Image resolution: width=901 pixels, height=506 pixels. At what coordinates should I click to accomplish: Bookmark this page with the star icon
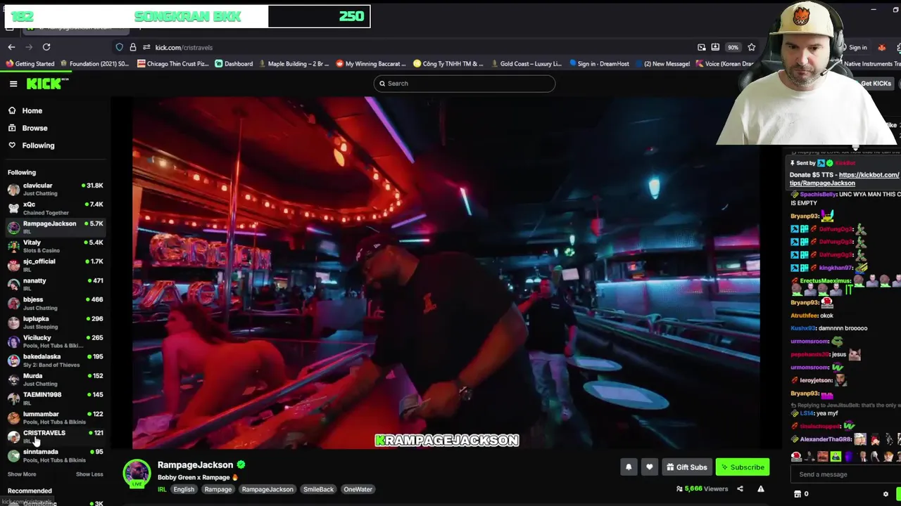(x=752, y=47)
